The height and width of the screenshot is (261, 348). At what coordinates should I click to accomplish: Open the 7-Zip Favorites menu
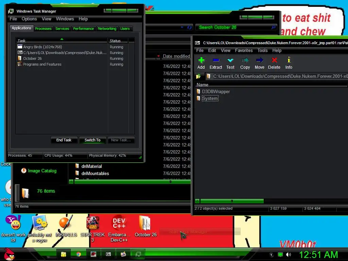coord(244,50)
